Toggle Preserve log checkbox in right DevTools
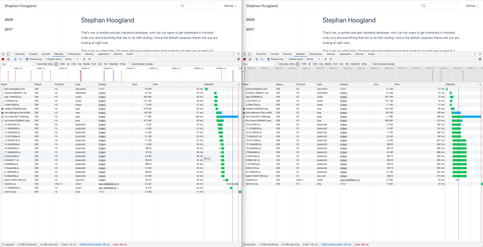483x247 pixels. [x=268, y=59]
